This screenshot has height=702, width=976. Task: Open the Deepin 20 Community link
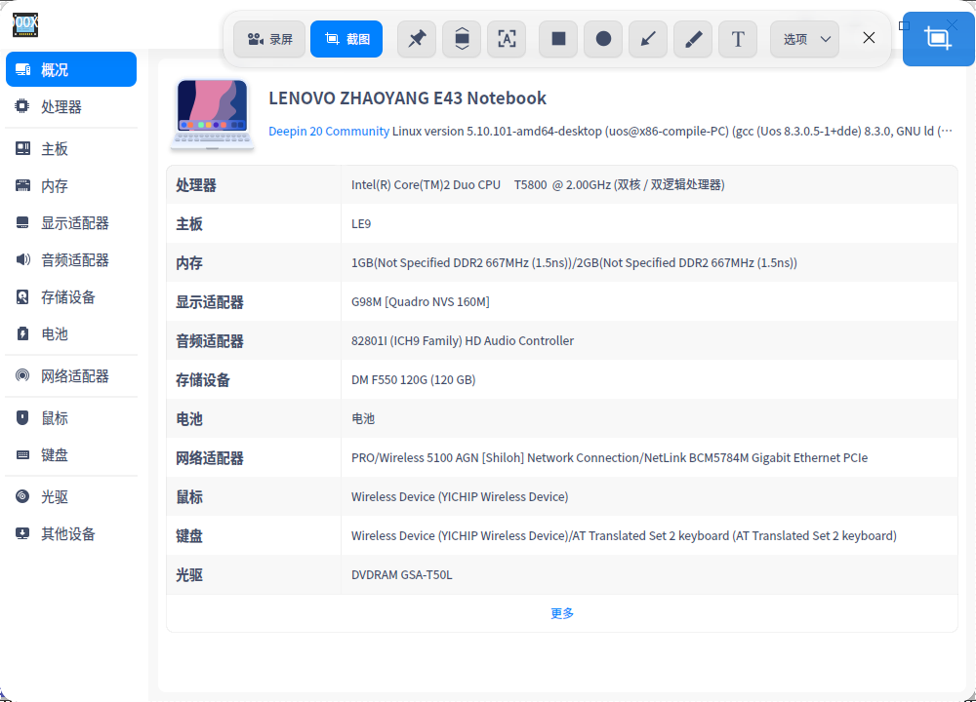(329, 131)
